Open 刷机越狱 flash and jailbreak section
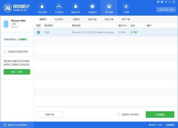178x128 pixels. click(109, 8)
